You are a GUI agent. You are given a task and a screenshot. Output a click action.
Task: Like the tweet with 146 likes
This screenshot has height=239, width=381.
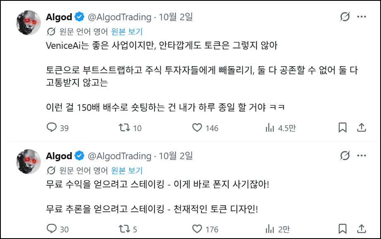205,128
